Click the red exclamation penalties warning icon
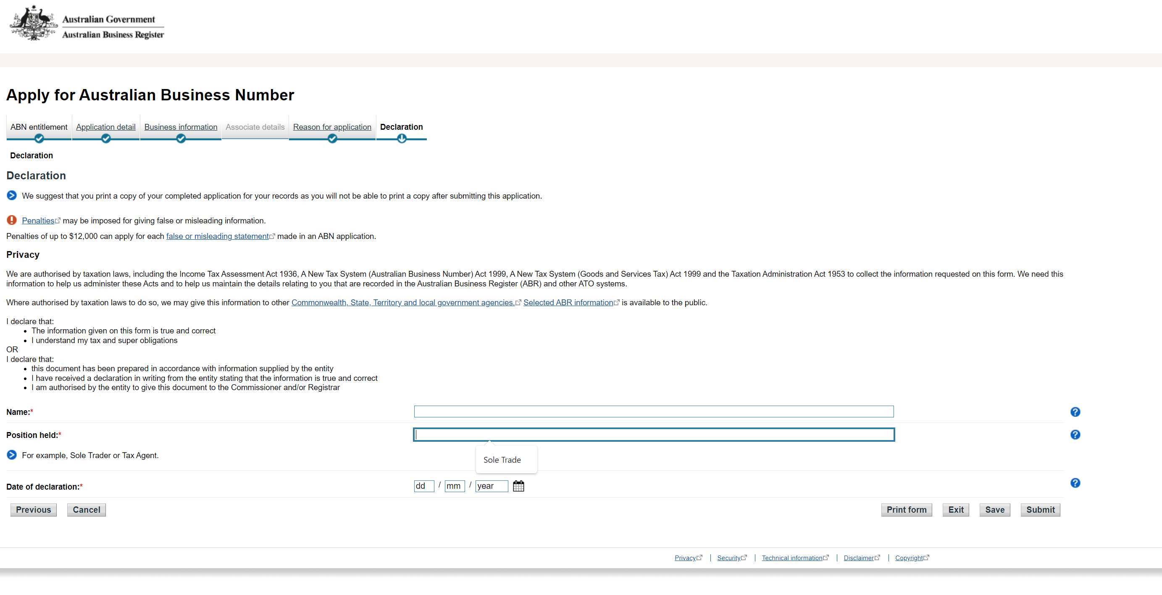Screen dimensions: 1162x595 pos(12,220)
